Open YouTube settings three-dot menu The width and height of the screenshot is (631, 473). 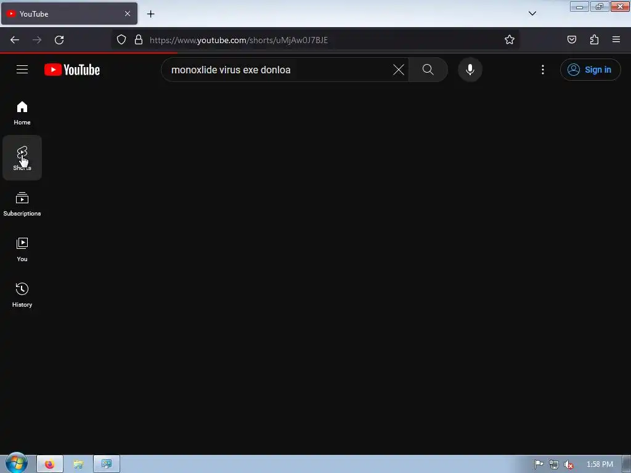click(543, 70)
